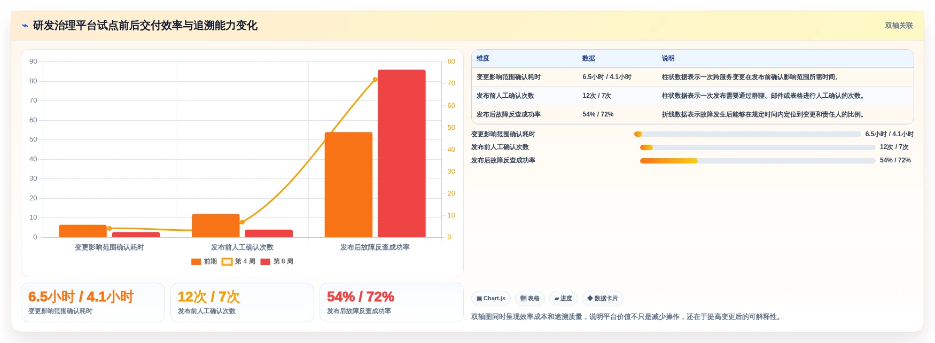The height and width of the screenshot is (343, 935).
Task: Click the orange 发布前人工确认次数 bar
Action: click(216, 225)
